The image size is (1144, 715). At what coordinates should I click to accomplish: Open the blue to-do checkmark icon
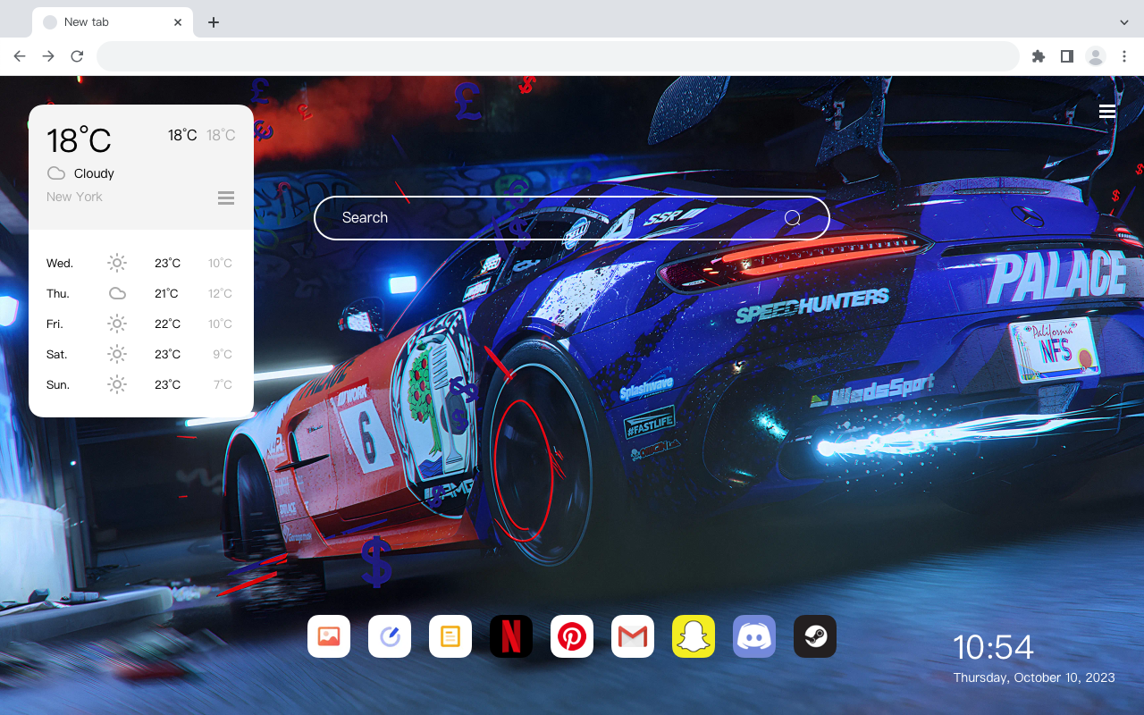[x=390, y=636]
